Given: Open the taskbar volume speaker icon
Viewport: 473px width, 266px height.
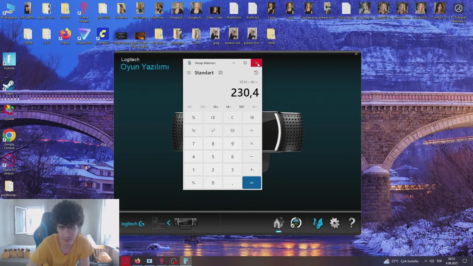Looking at the screenshot, I should point(432,261).
